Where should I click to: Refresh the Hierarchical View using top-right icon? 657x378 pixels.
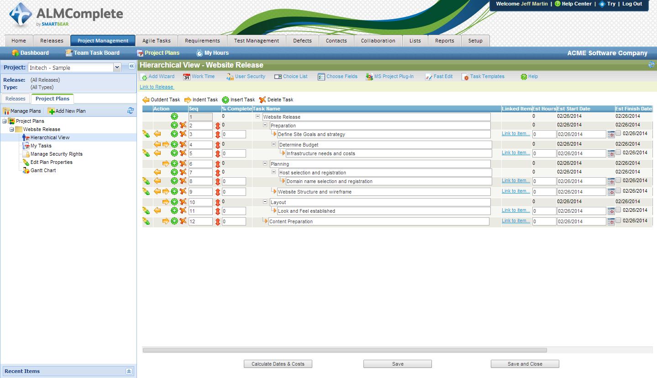pos(652,65)
